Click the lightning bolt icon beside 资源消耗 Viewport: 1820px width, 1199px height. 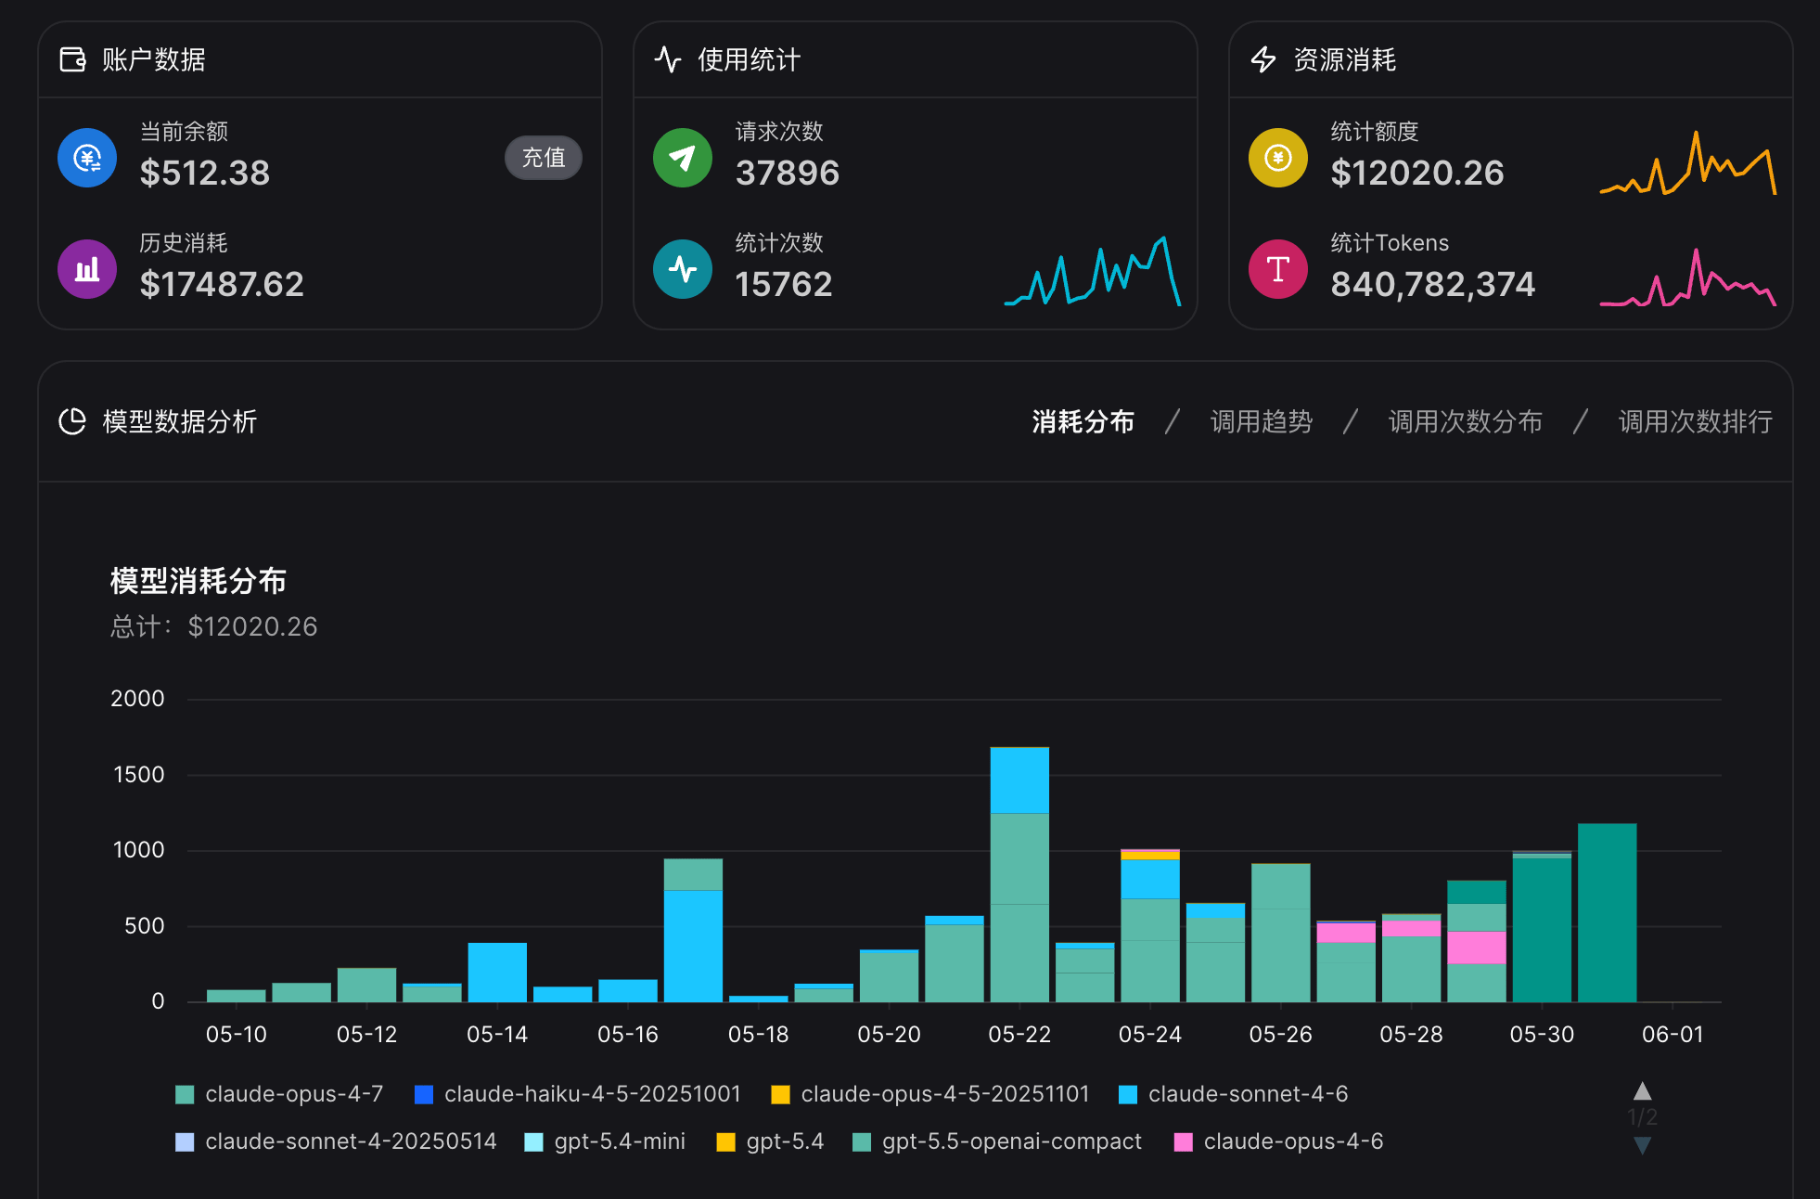[1263, 59]
